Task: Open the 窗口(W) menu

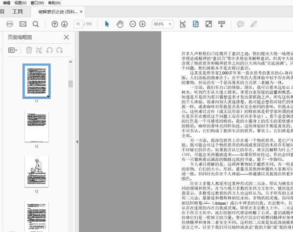Action: pos(38,3)
